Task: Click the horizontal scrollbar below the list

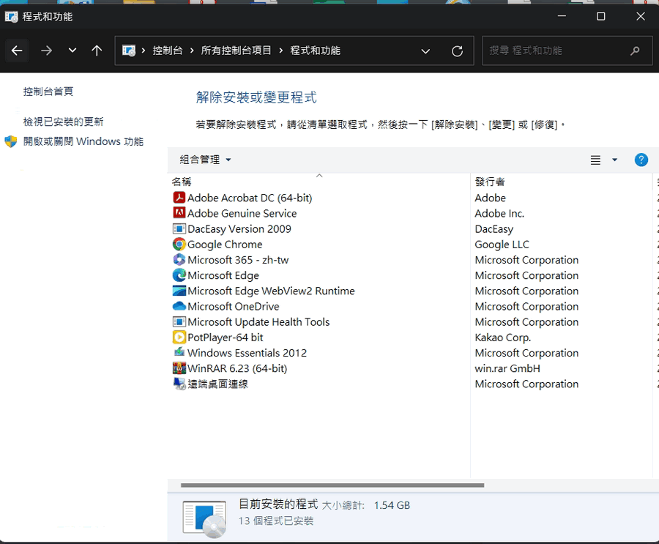Action: coord(332,485)
